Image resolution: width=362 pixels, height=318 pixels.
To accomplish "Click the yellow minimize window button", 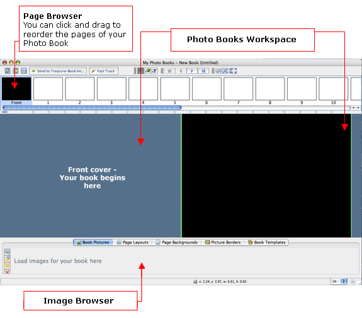I will click(11, 62).
